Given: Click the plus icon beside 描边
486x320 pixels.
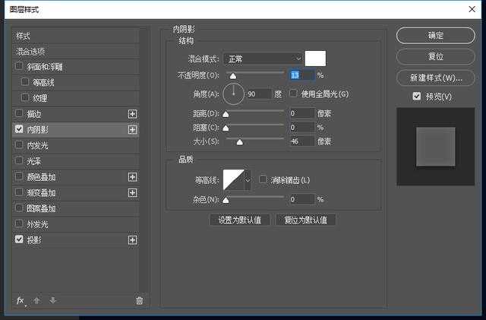Looking at the screenshot, I should [133, 113].
